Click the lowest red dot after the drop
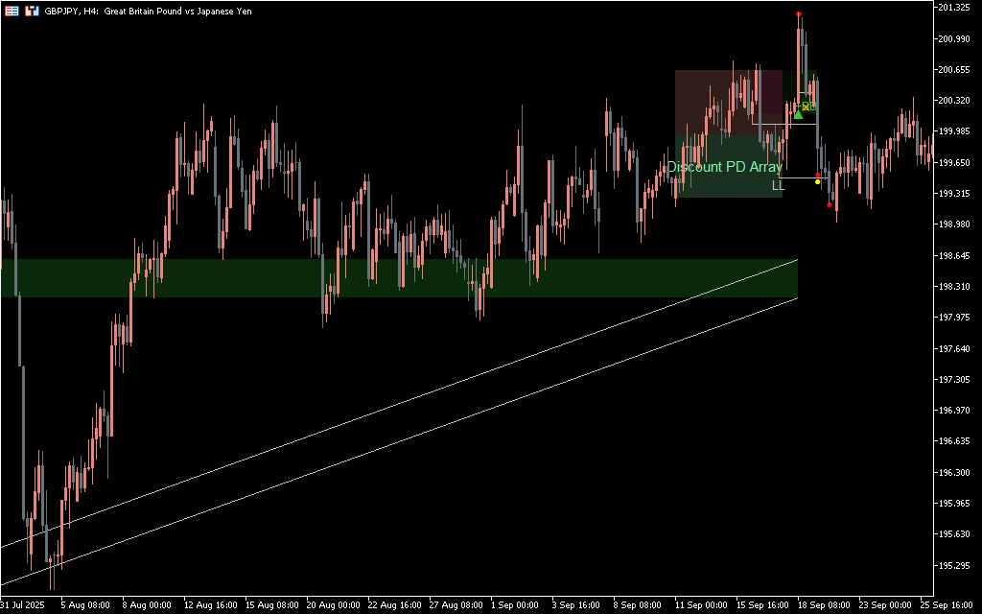This screenshot has width=982, height=614. [830, 204]
